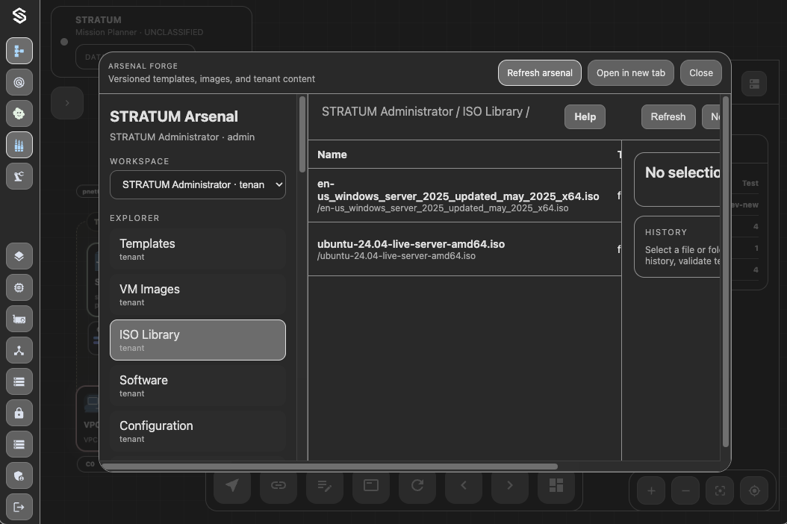Click the chain link toolbar icon
Image resolution: width=787 pixels, height=524 pixels.
278,485
